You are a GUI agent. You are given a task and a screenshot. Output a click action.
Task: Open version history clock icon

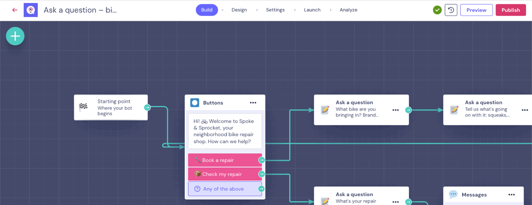click(451, 10)
